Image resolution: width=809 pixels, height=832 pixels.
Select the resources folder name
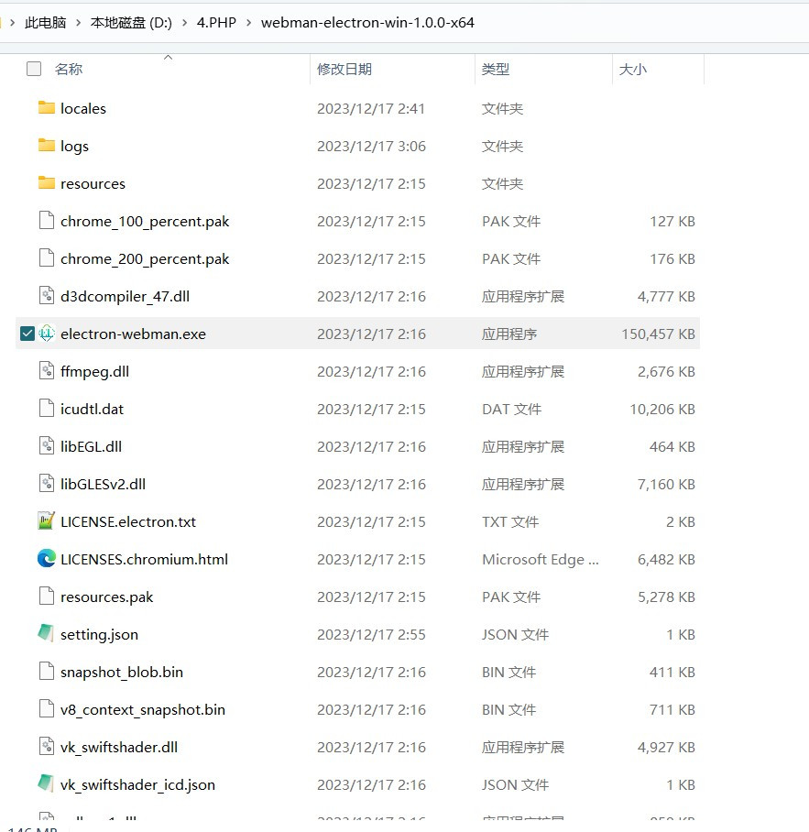pos(93,183)
